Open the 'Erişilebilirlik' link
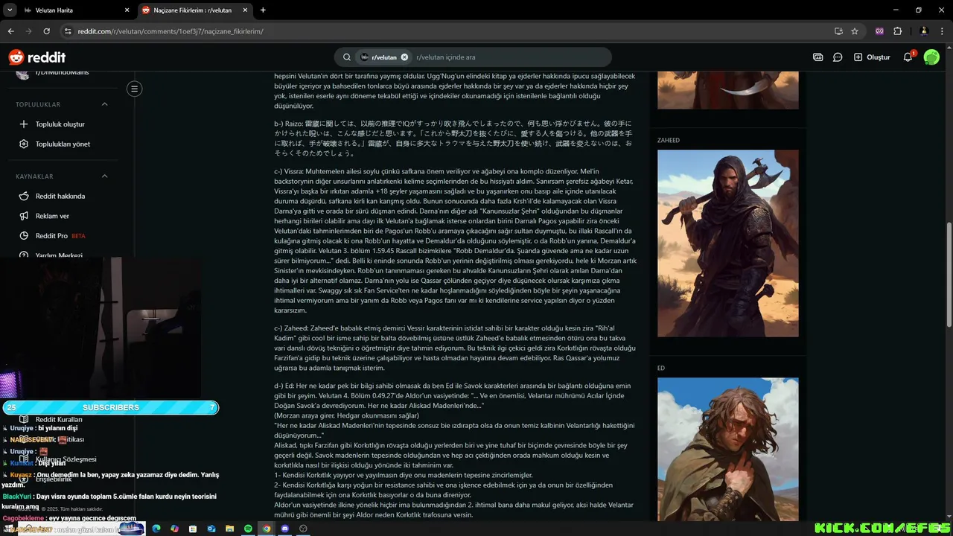 point(54,479)
